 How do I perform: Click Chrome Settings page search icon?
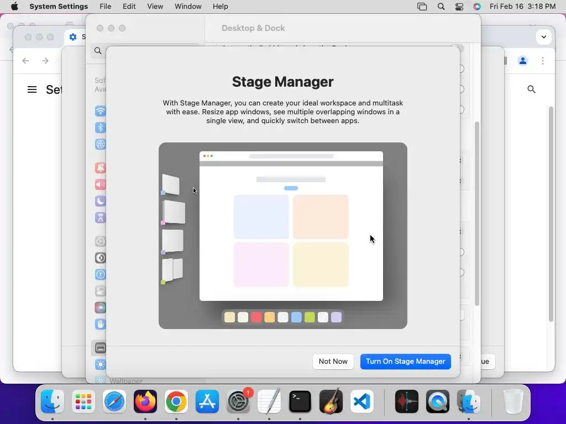[x=531, y=89]
